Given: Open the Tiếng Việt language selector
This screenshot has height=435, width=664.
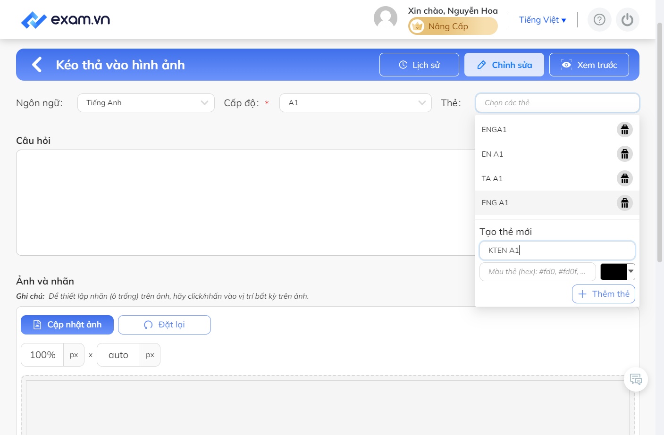Looking at the screenshot, I should (542, 20).
